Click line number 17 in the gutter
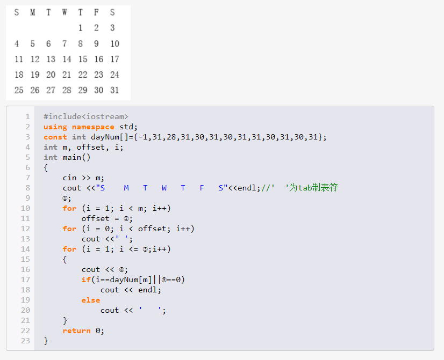The image size is (444, 360). click(25, 280)
